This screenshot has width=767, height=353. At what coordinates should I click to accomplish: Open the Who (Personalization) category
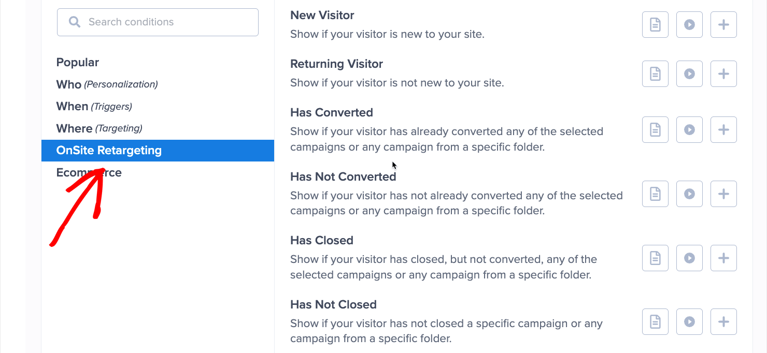pyautogui.click(x=106, y=84)
